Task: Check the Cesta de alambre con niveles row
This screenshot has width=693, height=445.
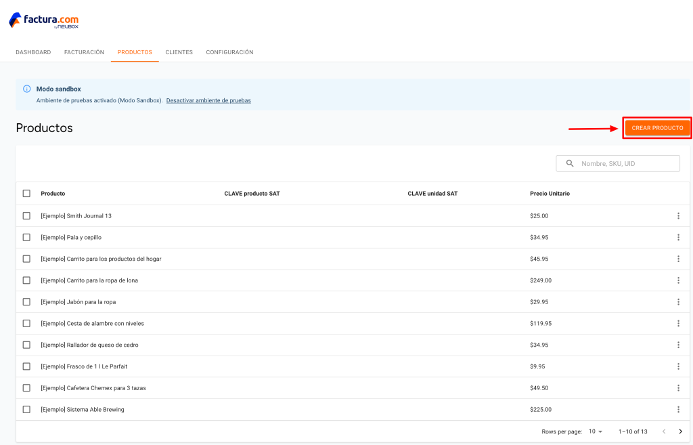Action: click(26, 323)
